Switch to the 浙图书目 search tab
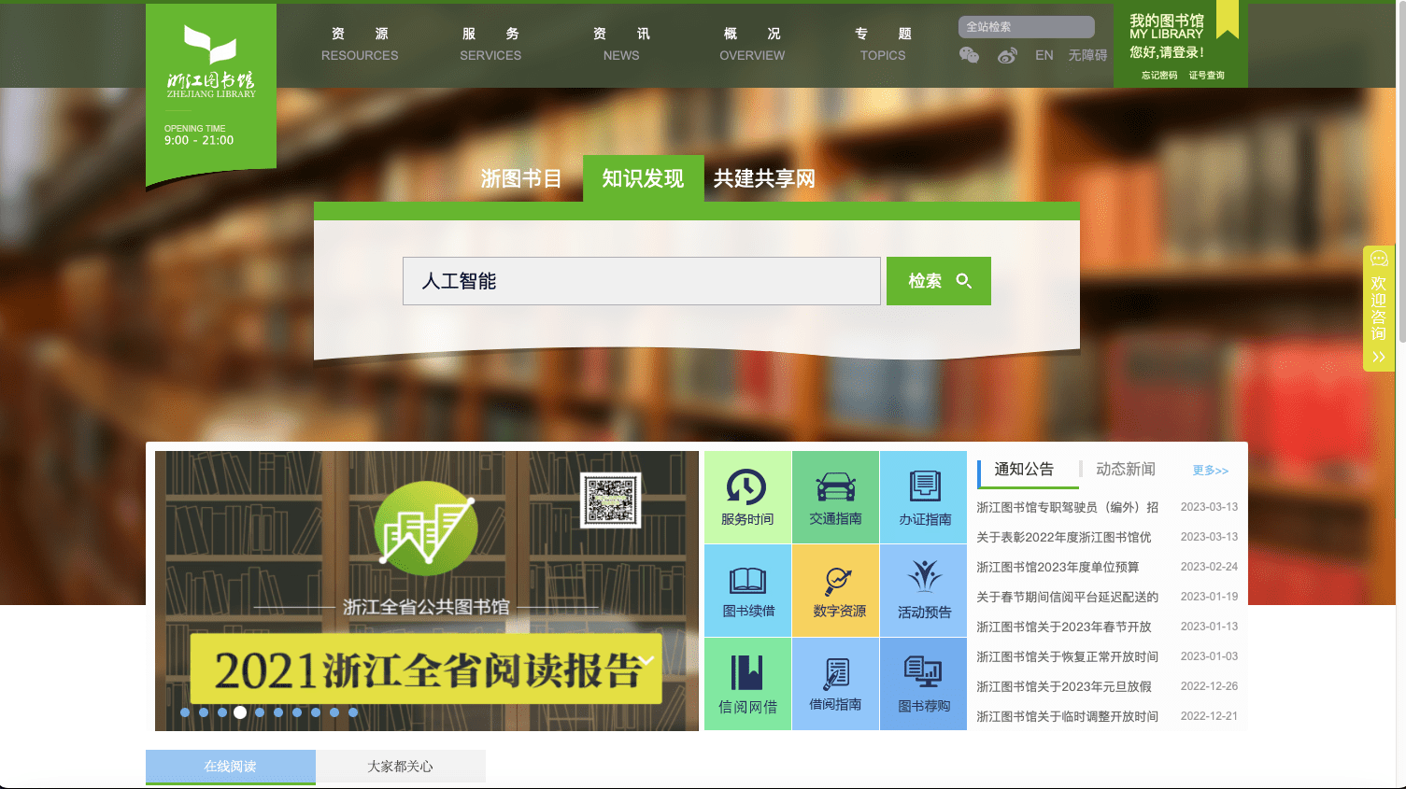 (521, 178)
